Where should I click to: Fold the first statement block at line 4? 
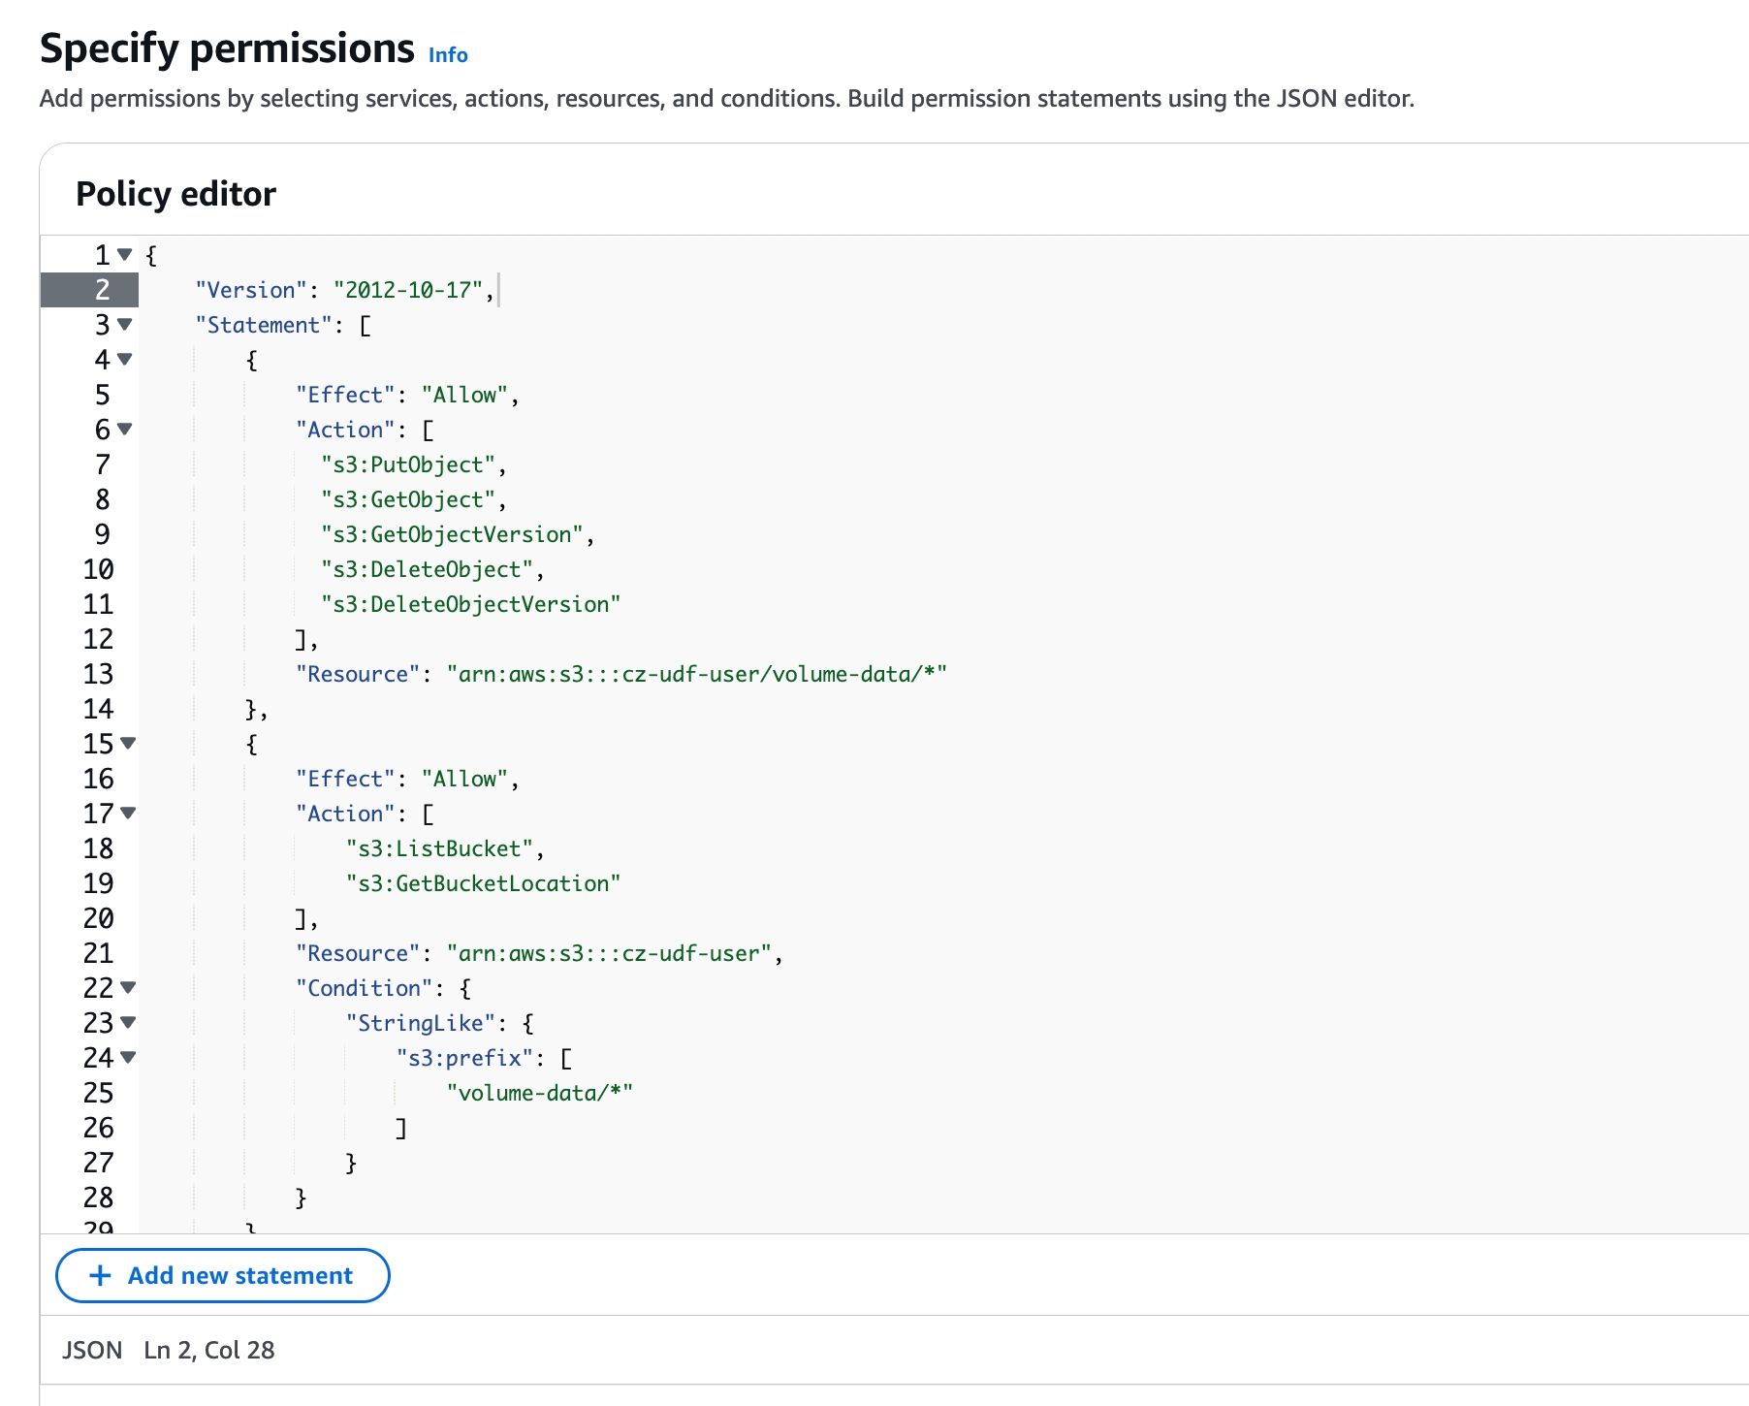124,360
